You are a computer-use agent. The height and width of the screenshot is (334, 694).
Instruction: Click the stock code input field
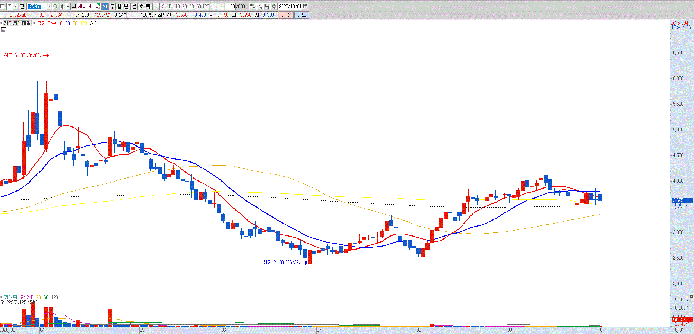pos(37,6)
